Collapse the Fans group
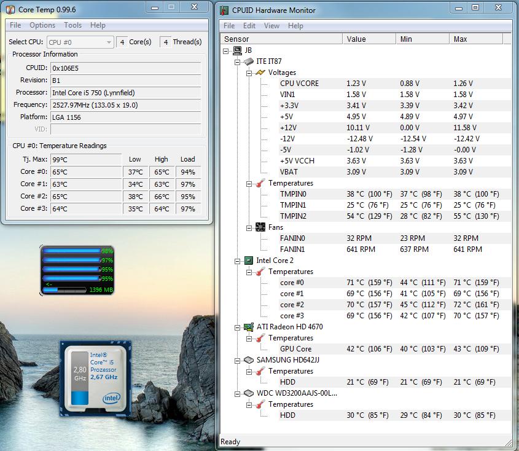Viewport: 519px width, 451px height. [x=249, y=228]
